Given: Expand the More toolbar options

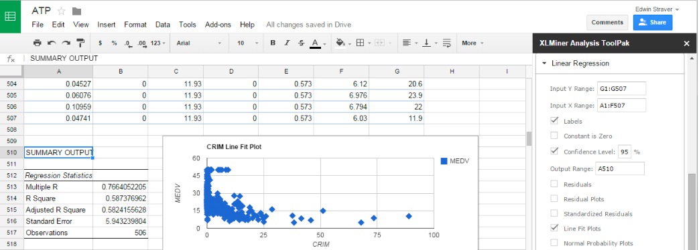Looking at the screenshot, I should coord(472,43).
